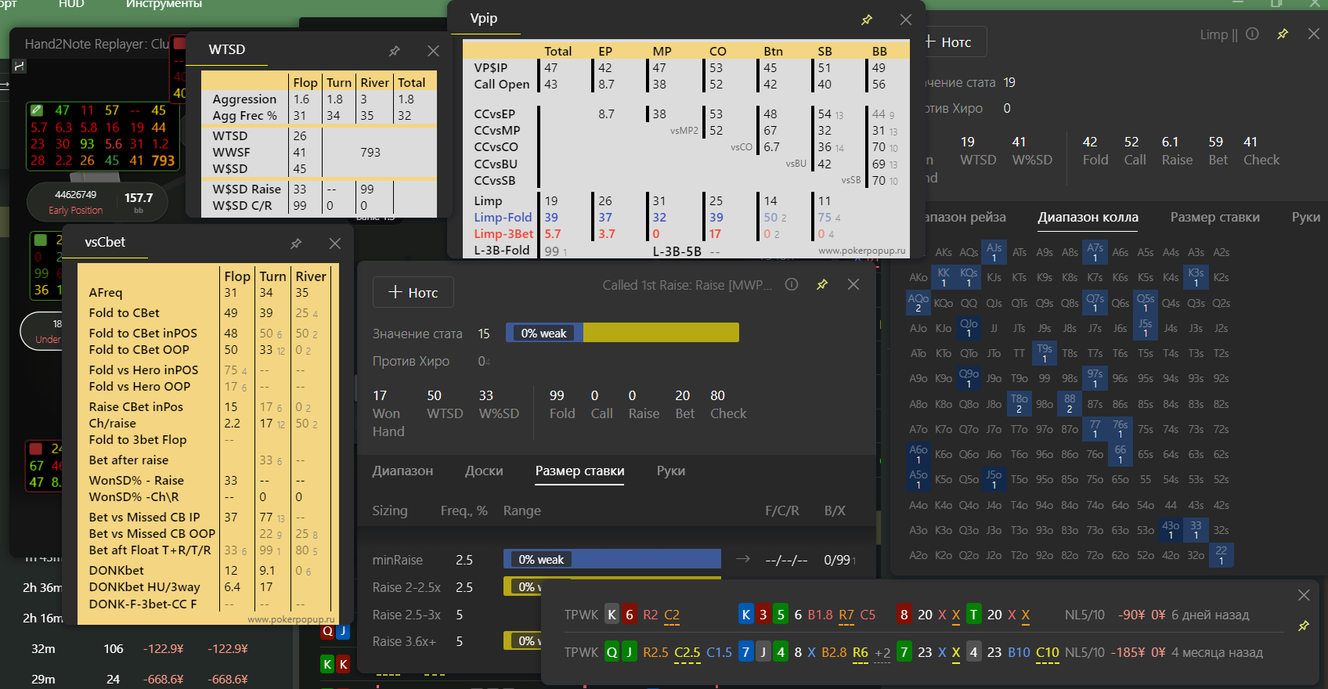Click the -90¥ result in first hand row
Screen dimensions: 1328x689
pyautogui.click(x=1131, y=615)
